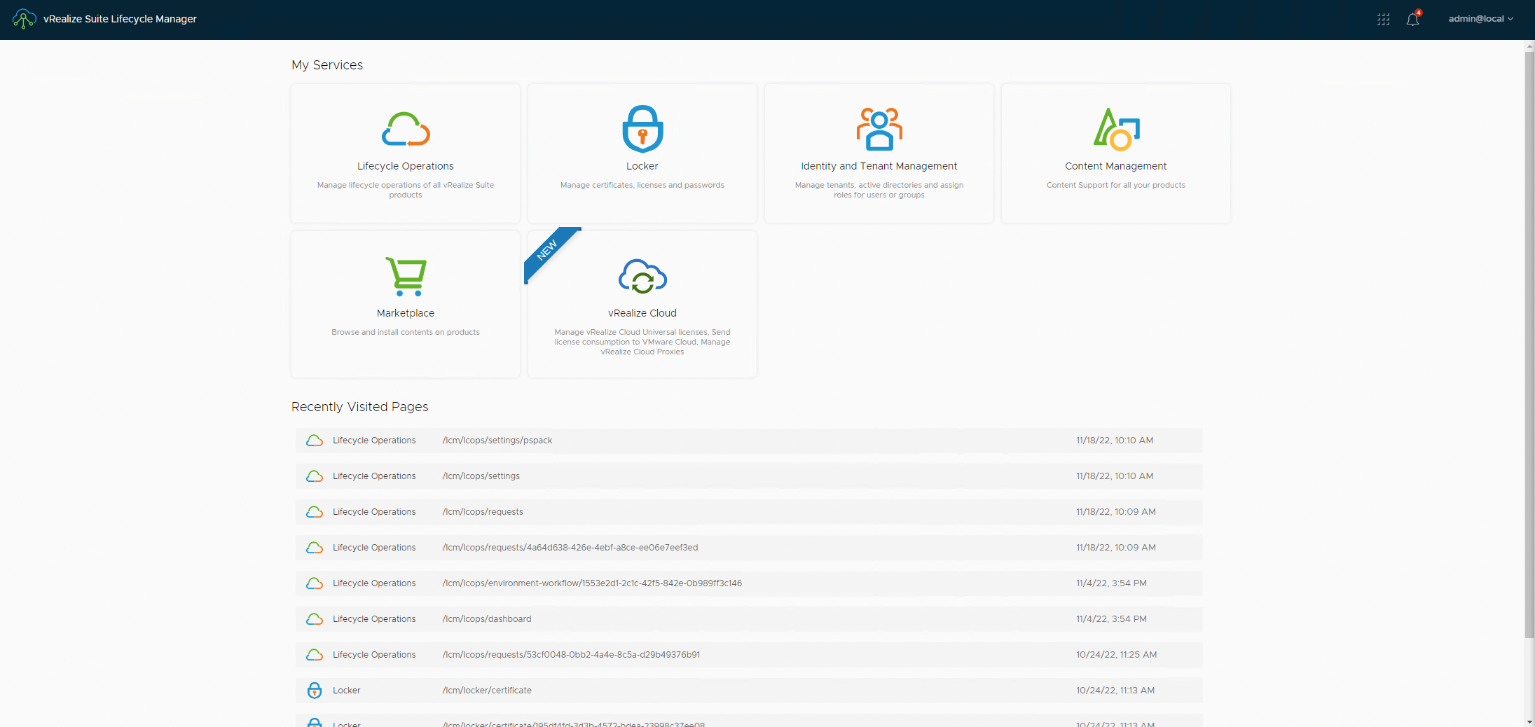Click the Recently Visited Pages heading
Image resolution: width=1535 pixels, height=727 pixels.
tap(360, 407)
